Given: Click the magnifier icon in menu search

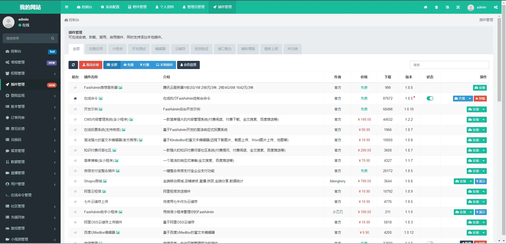Looking at the screenshot, I should coord(53,38).
